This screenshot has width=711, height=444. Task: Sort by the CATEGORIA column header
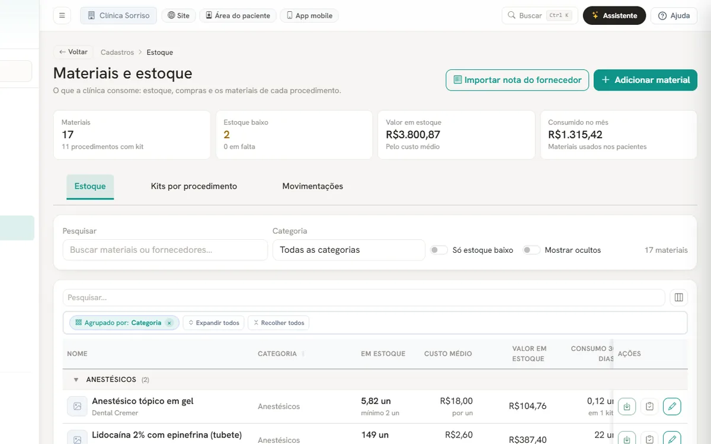coord(277,353)
